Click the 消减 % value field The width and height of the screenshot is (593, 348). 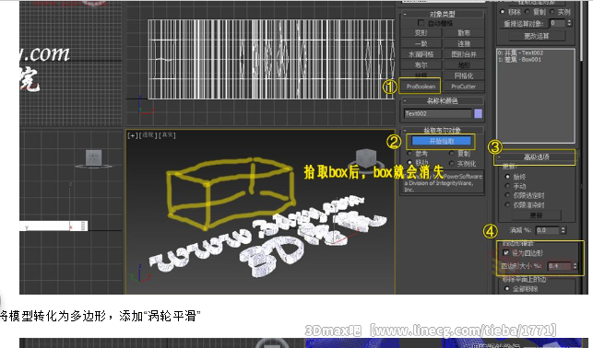pyautogui.click(x=547, y=230)
